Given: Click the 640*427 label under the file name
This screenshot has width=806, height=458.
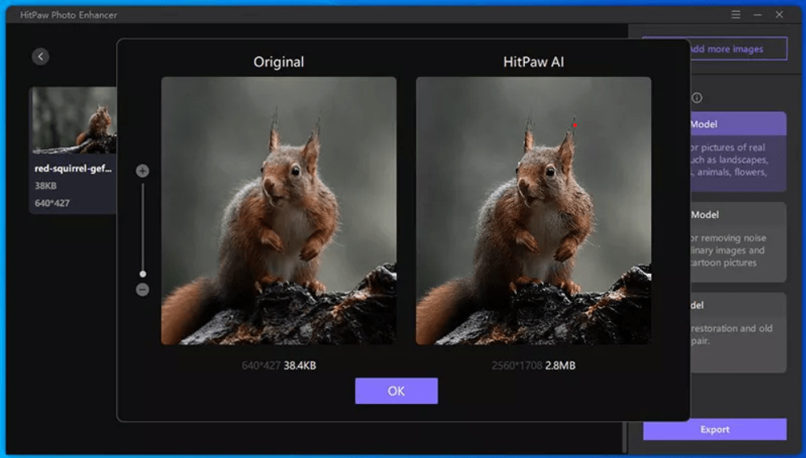Looking at the screenshot, I should click(52, 203).
